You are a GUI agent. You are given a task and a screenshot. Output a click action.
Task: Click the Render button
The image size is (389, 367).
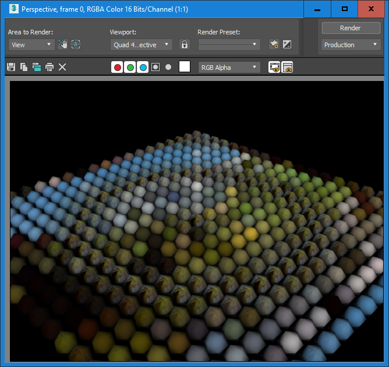click(x=351, y=28)
